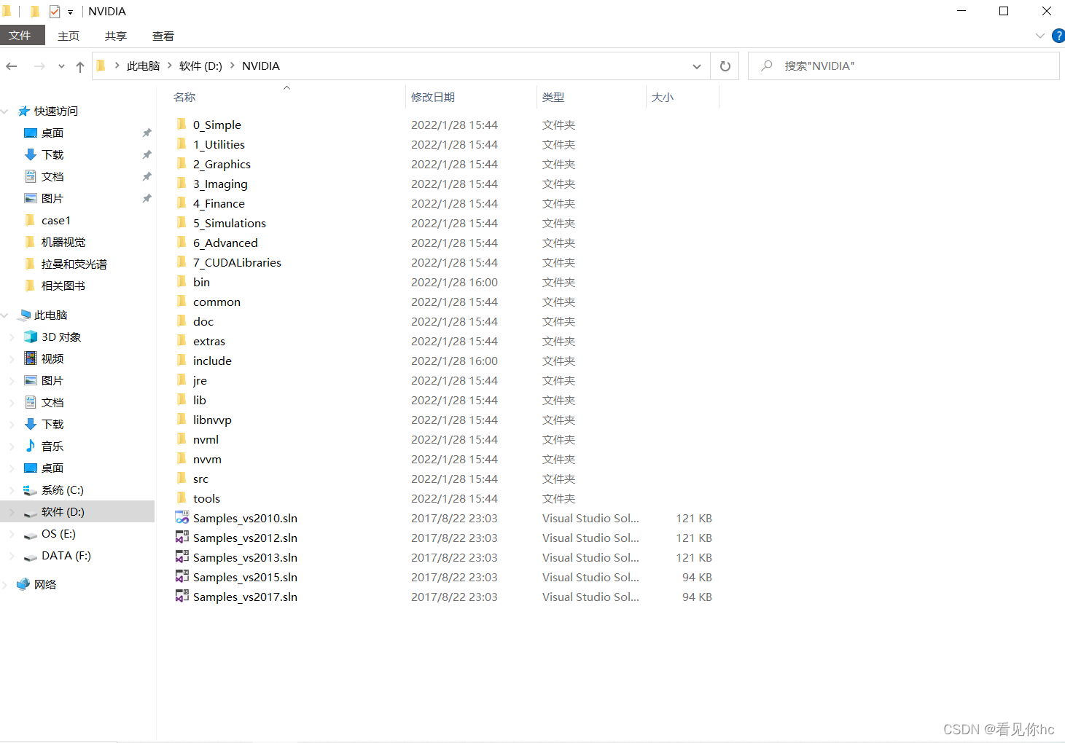This screenshot has width=1065, height=743.
Task: Open the 机器视觉 folder in the sidebar
Action: 63,243
